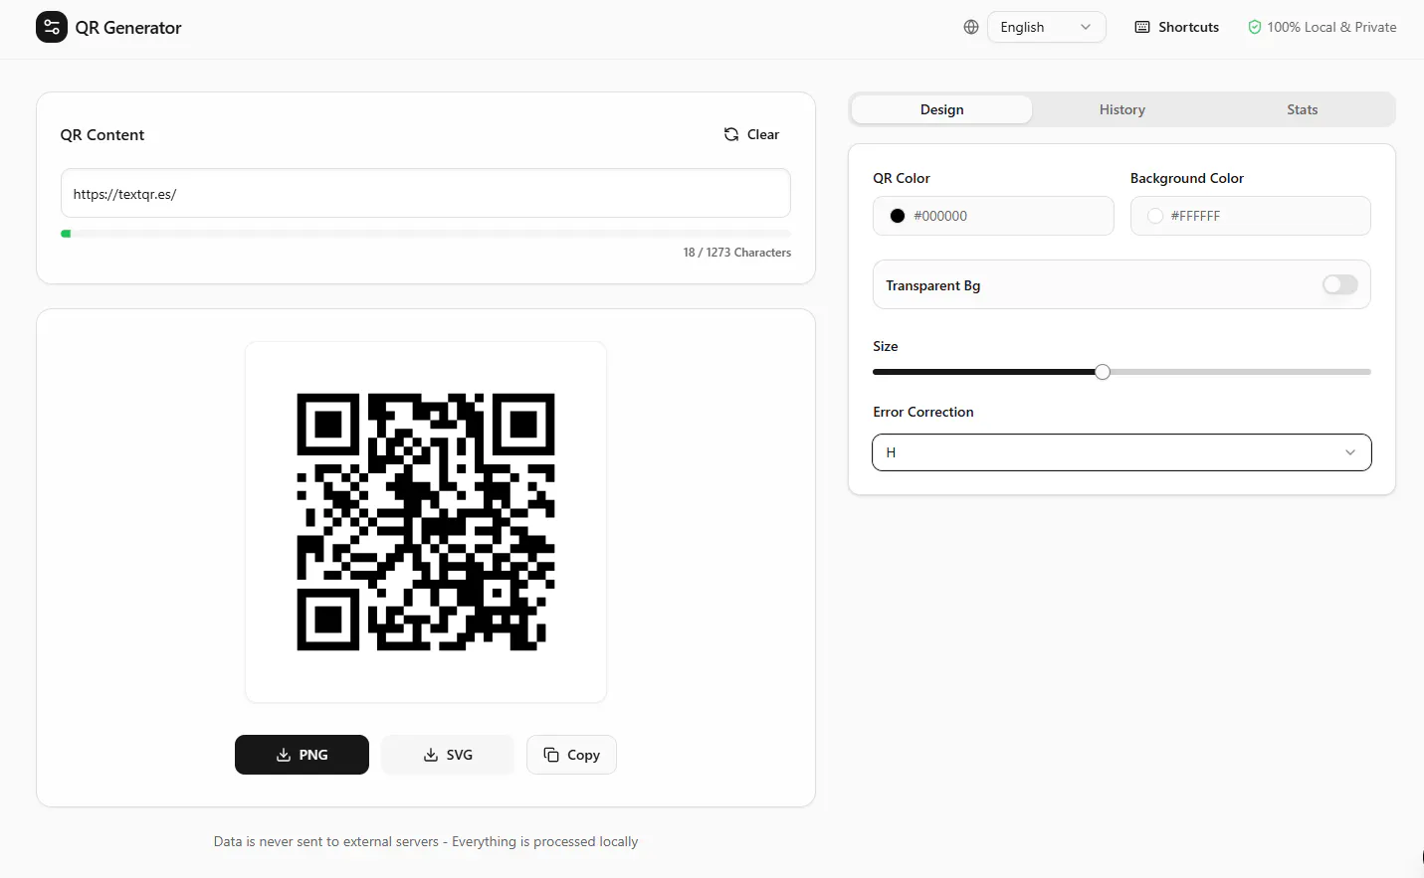Click the refresh icon beside Clear
The width and height of the screenshot is (1424, 878).
tap(731, 134)
